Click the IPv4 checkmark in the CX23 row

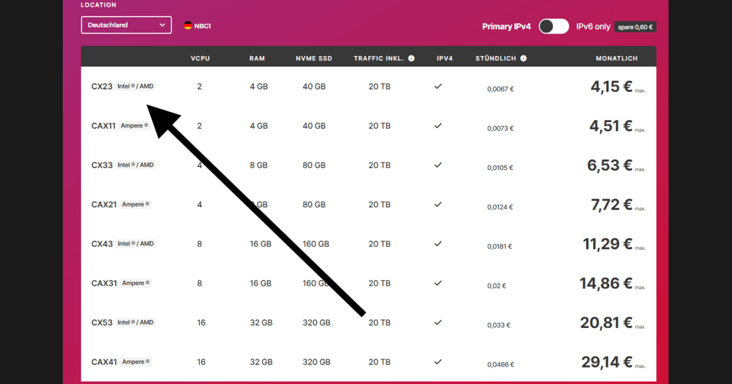(x=438, y=87)
